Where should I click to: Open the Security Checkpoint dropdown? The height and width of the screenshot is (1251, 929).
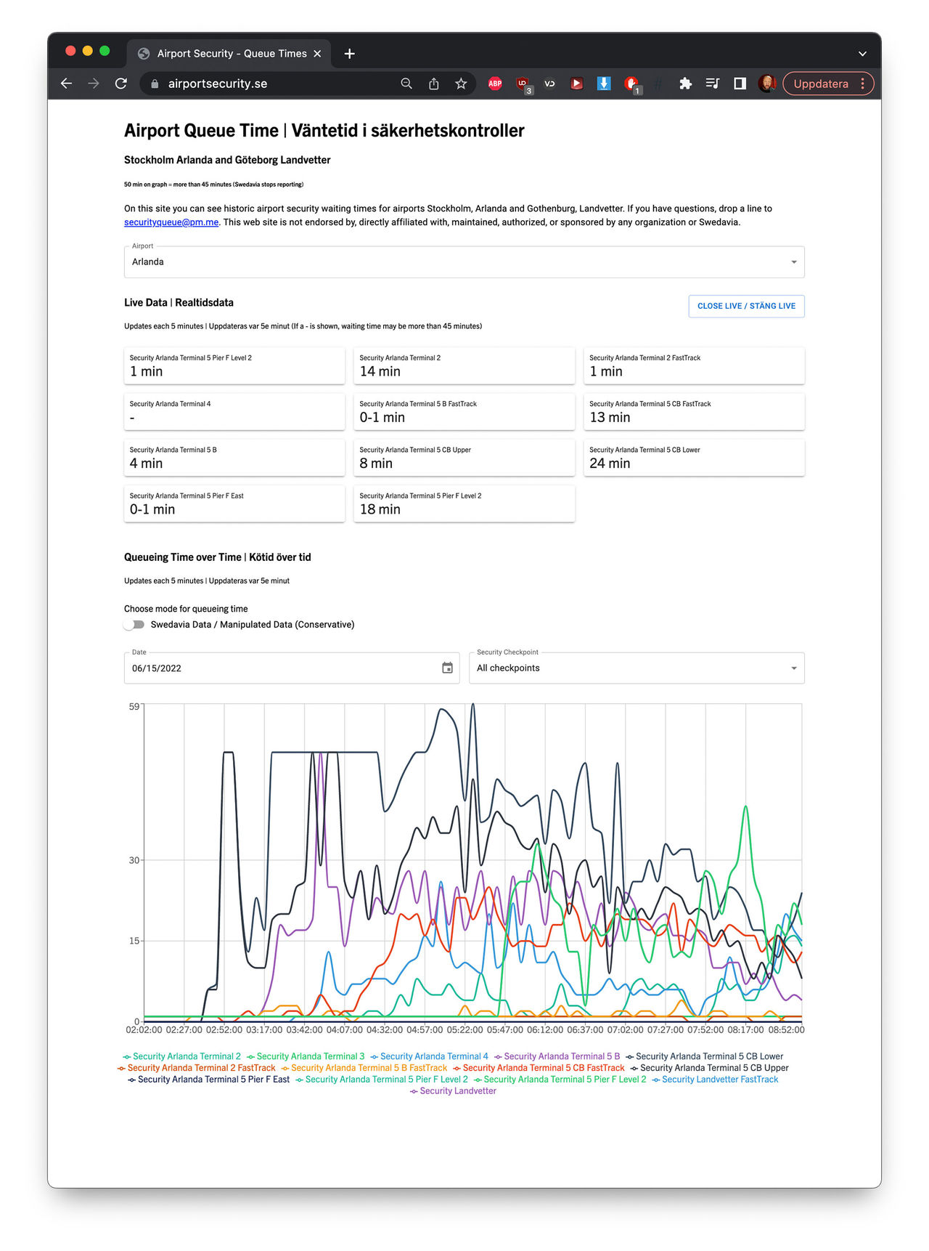(x=637, y=668)
